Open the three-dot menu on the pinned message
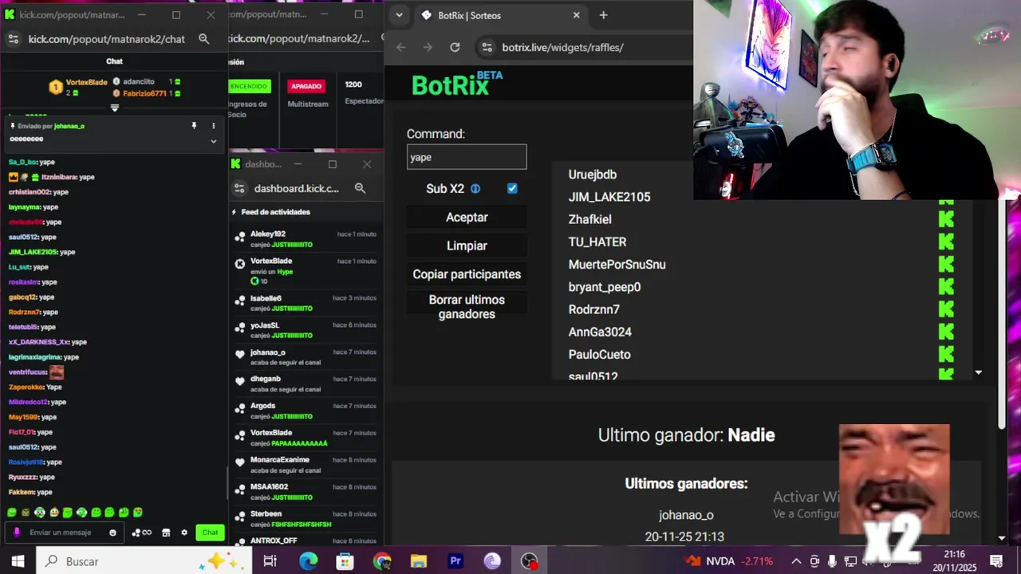This screenshot has width=1021, height=574. (x=213, y=126)
